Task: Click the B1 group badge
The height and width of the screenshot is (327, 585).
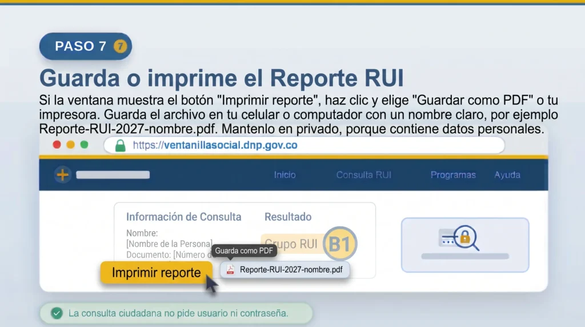Action: pyautogui.click(x=340, y=244)
